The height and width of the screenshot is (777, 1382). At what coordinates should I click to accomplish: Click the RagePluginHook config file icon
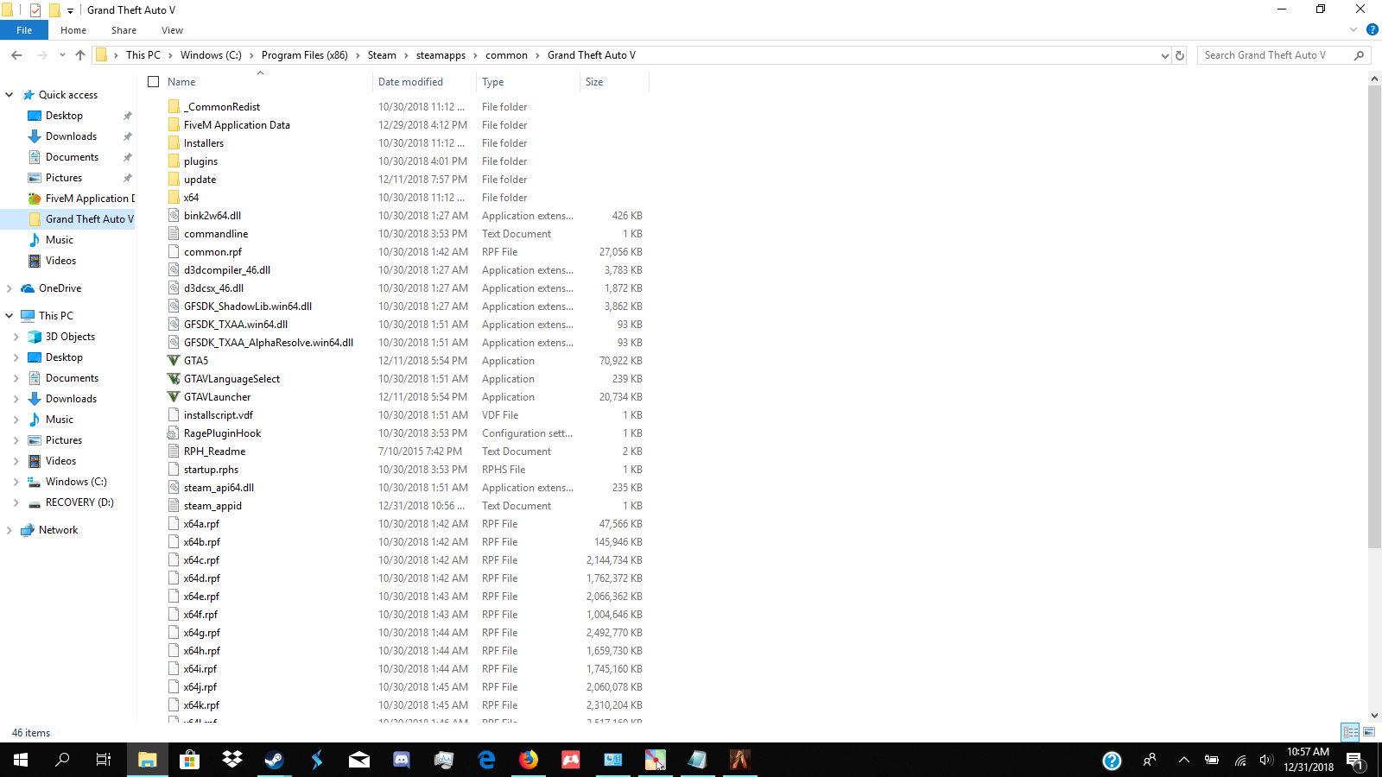pyautogui.click(x=174, y=433)
